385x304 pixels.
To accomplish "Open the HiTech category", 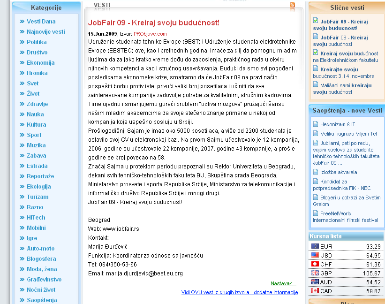I will (36, 218).
